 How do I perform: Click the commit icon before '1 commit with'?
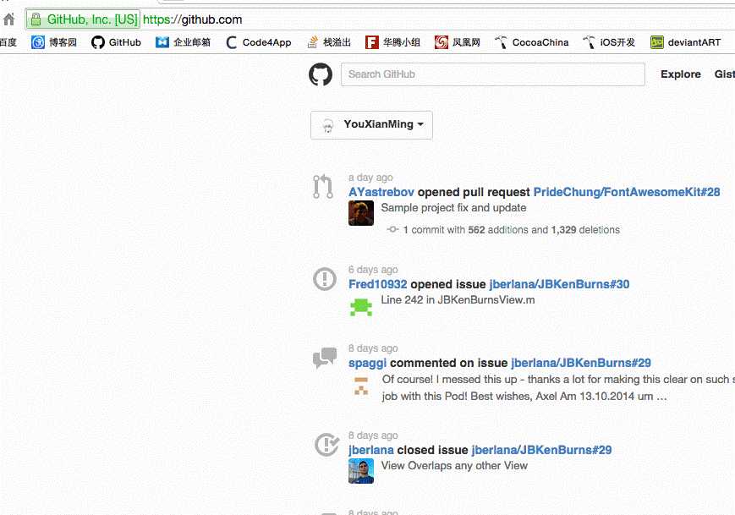(392, 230)
